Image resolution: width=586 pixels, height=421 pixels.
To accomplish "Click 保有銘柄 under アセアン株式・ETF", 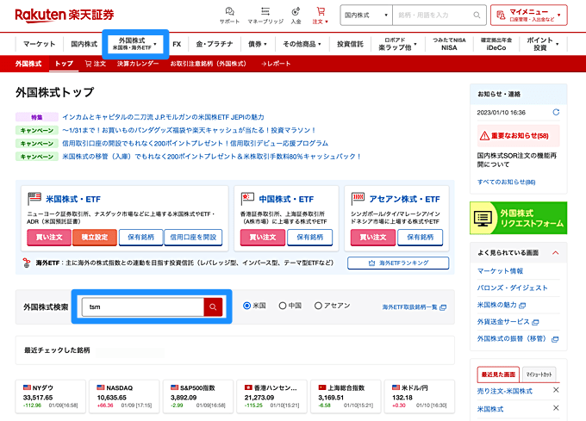I will [x=421, y=238].
